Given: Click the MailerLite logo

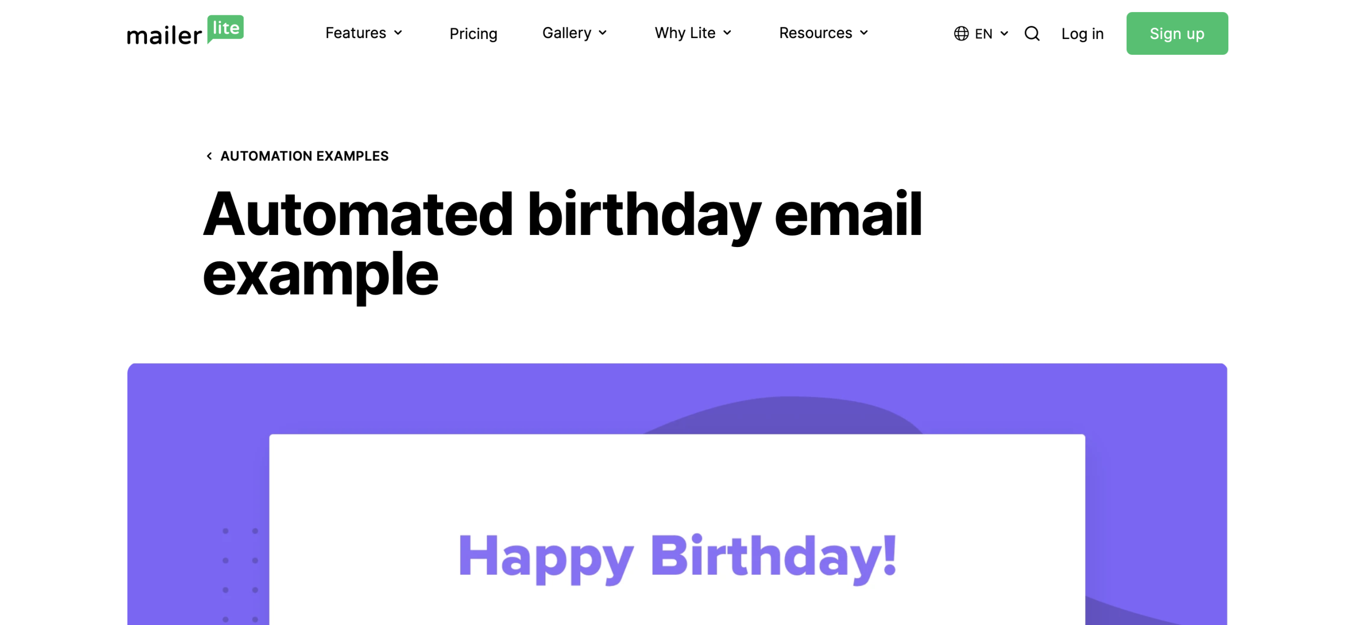Looking at the screenshot, I should [x=185, y=31].
